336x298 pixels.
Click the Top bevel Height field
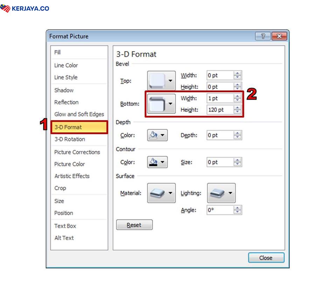(x=220, y=87)
